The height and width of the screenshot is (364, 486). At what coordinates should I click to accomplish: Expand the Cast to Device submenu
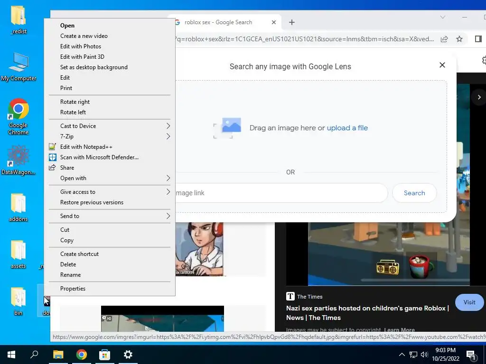point(110,126)
